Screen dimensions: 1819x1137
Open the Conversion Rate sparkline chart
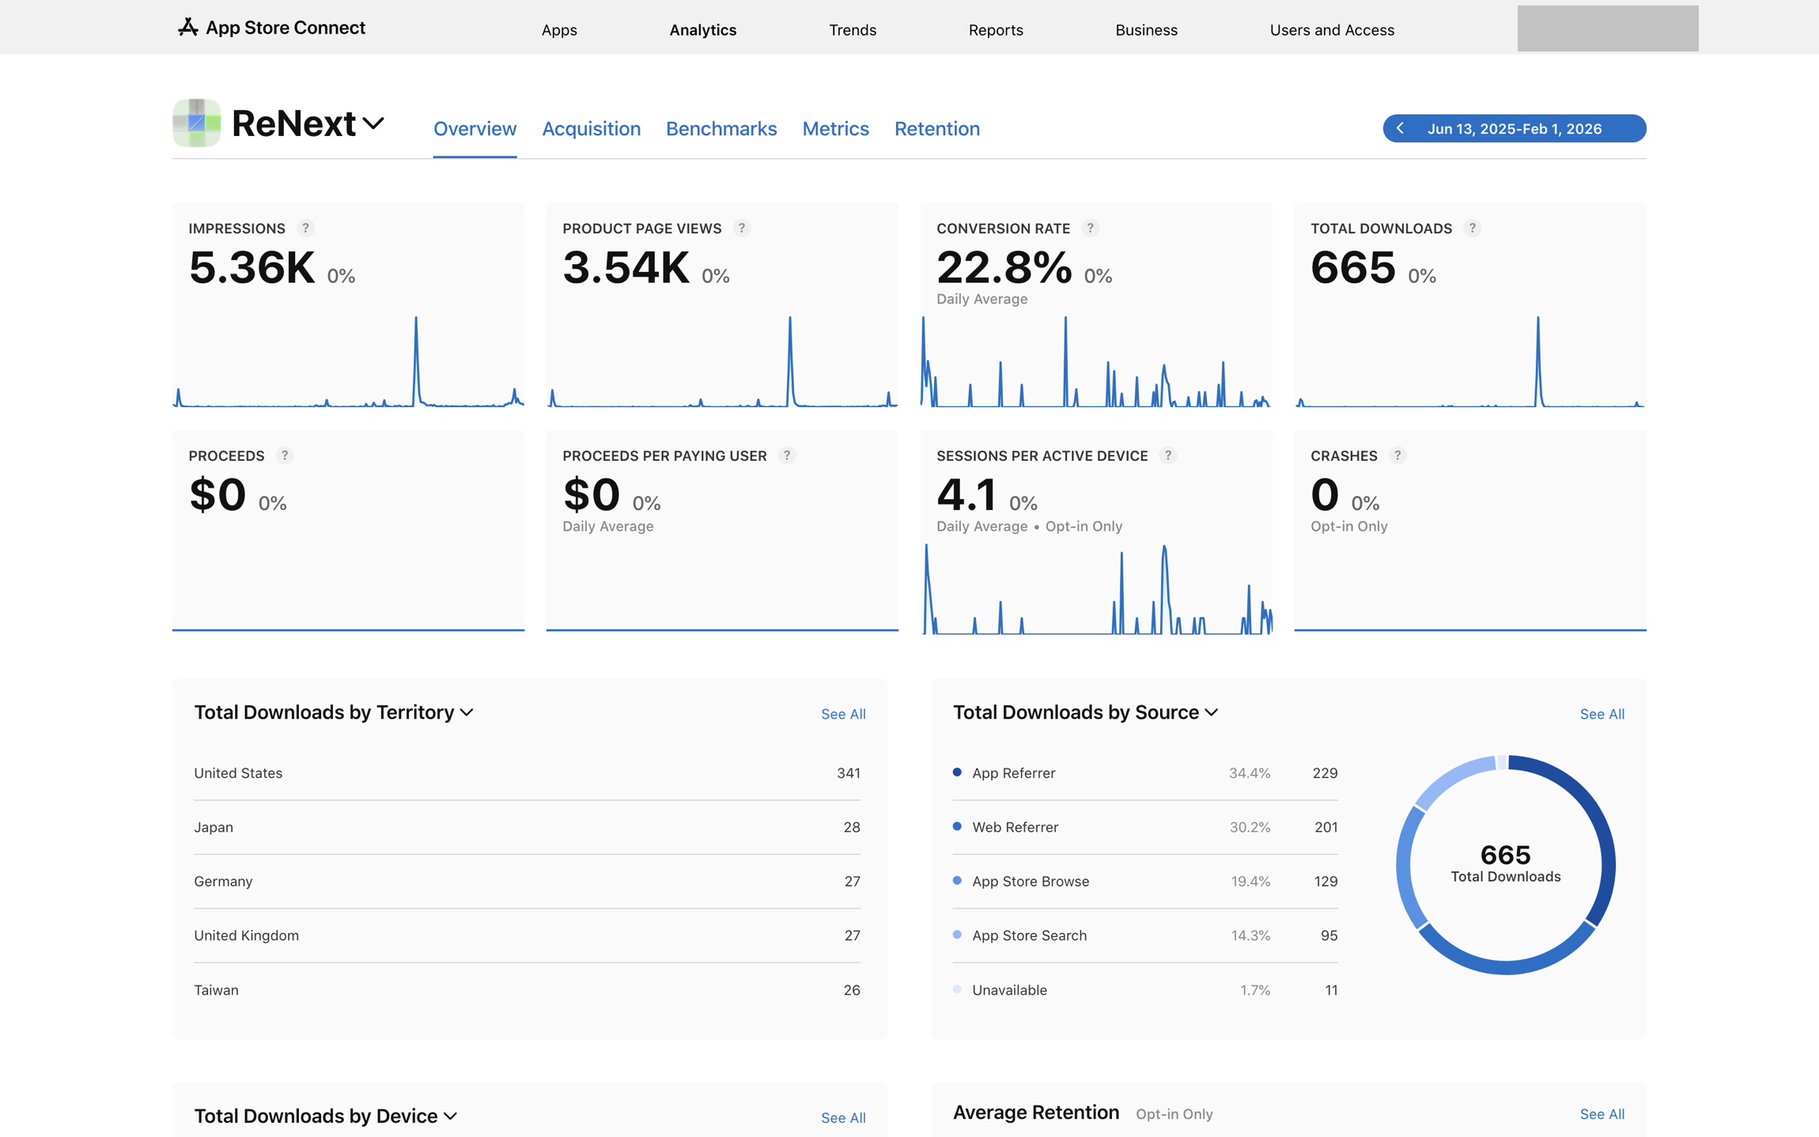(x=1096, y=361)
